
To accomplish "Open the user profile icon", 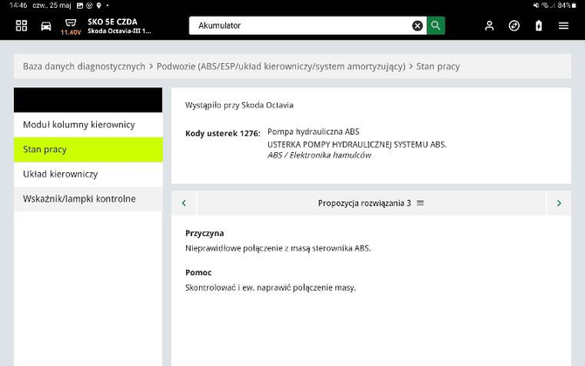I will (x=489, y=26).
